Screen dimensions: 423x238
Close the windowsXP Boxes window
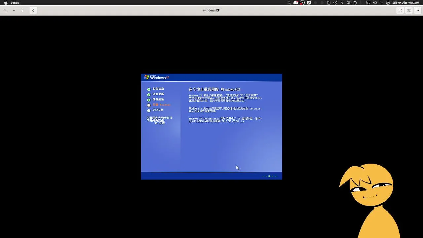pyautogui.click(x=5, y=10)
